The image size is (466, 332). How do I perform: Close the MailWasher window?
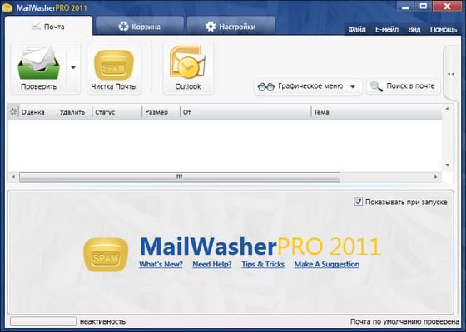tap(447, 7)
